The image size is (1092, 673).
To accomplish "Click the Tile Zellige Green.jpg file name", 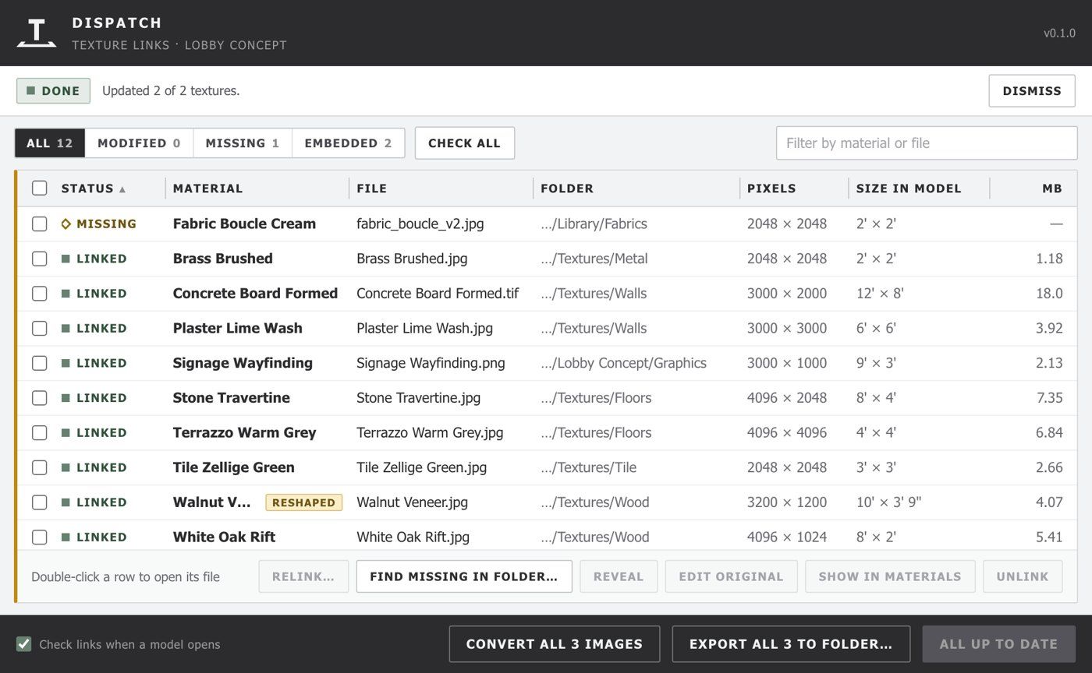I will pyautogui.click(x=421, y=467).
